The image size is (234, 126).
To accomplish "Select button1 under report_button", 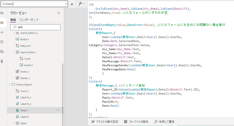I will pyautogui.click(x=29, y=65).
